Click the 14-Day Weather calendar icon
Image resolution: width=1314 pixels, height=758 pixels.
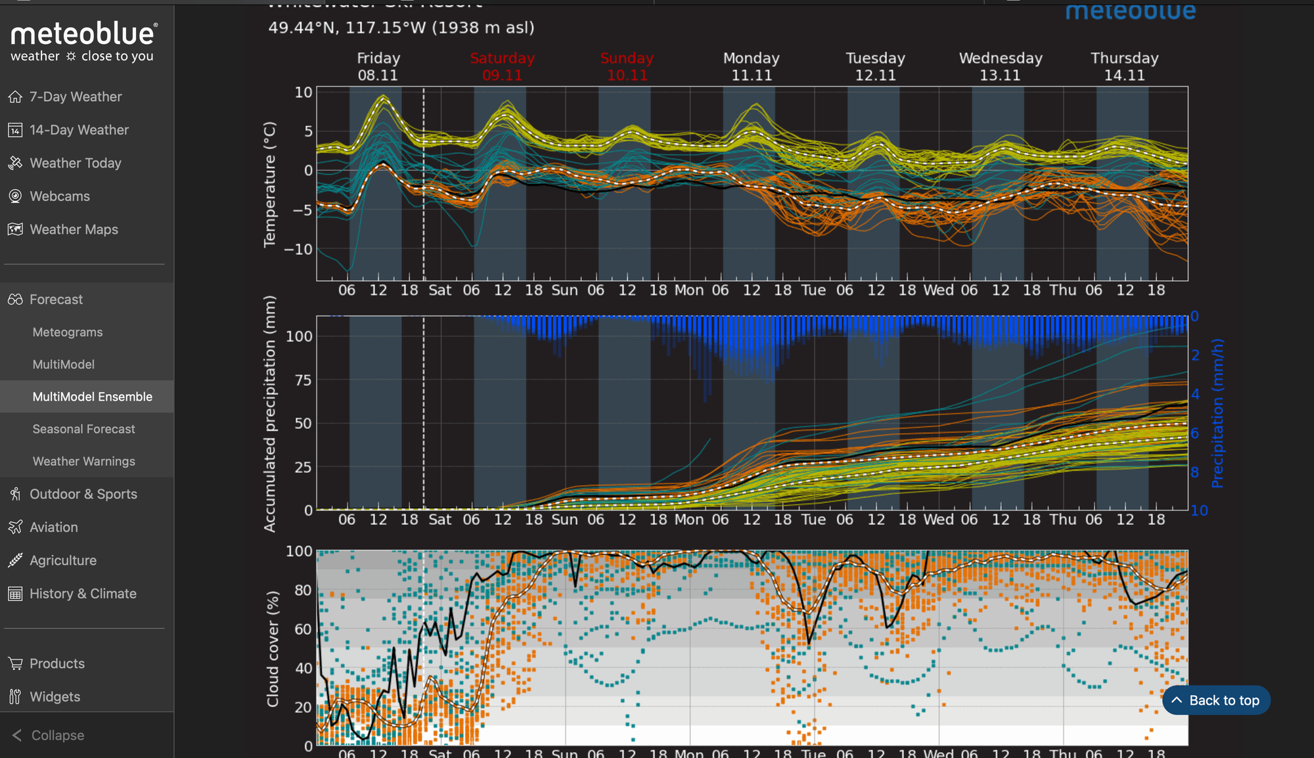pos(15,130)
